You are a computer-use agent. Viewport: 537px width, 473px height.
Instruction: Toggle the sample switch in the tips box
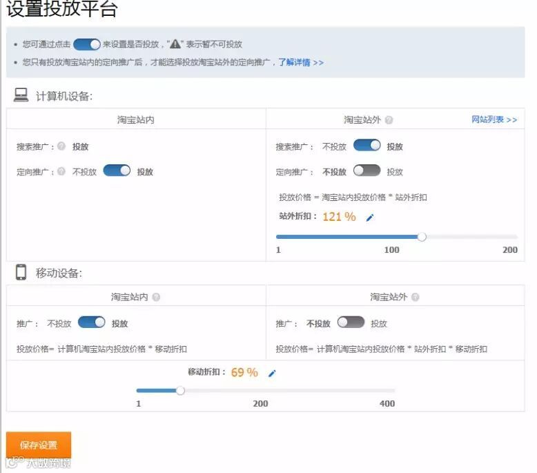pyautogui.click(x=87, y=44)
